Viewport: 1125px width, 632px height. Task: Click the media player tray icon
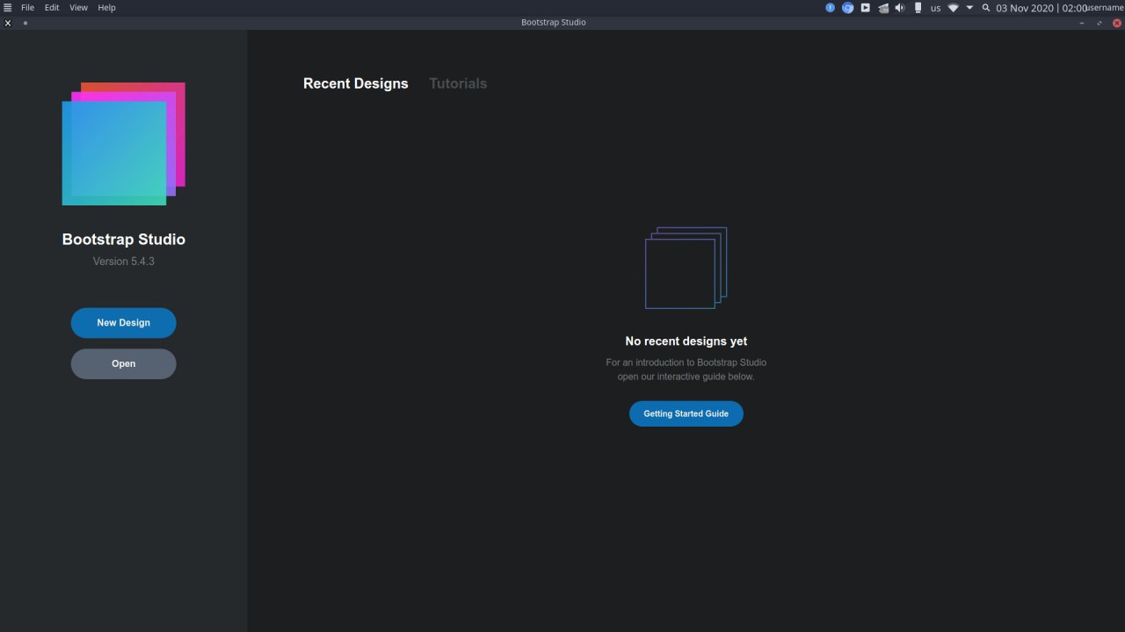(x=866, y=7)
